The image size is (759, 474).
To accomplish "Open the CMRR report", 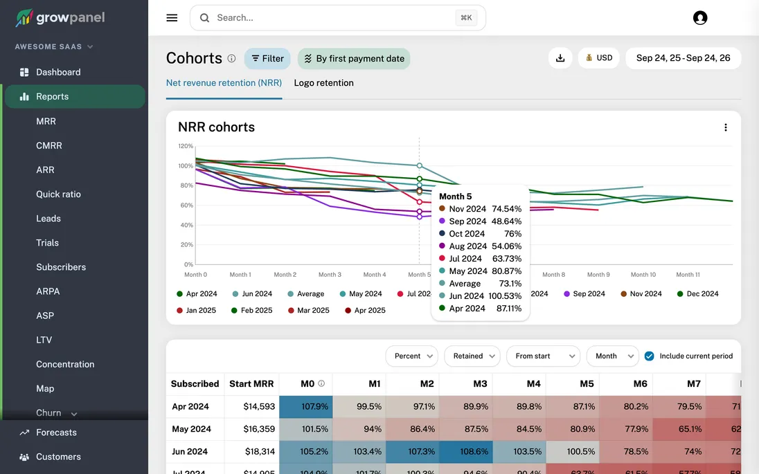I will click(49, 145).
